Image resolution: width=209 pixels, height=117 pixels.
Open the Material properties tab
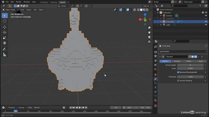tap(155, 100)
